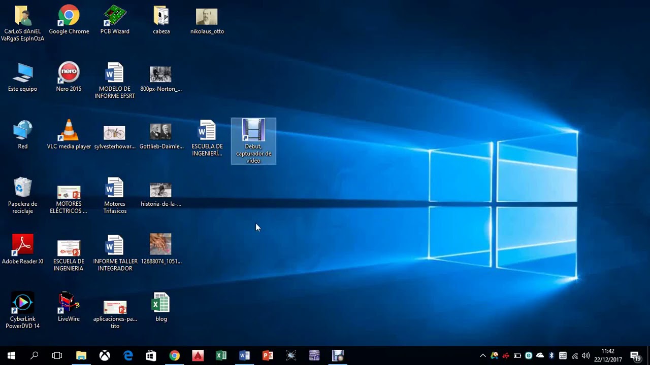
Task: Select the cabeza folder on desktop
Action: 161,20
